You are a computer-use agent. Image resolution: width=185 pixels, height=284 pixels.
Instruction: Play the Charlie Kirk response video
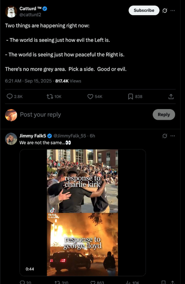(82, 212)
